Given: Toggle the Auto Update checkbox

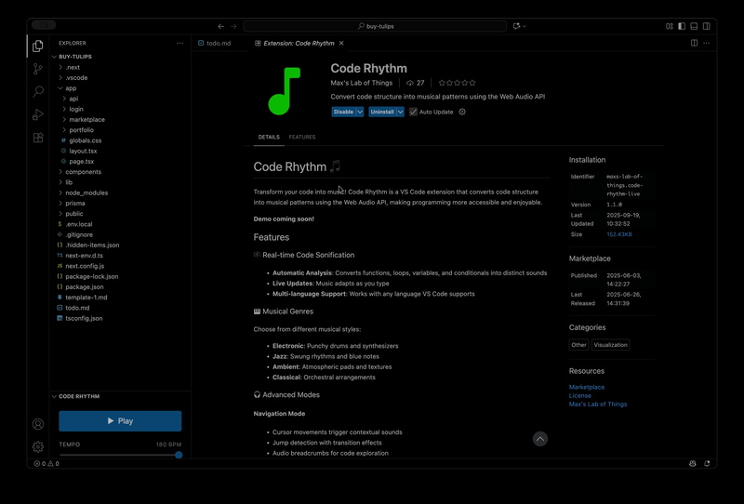Looking at the screenshot, I should (x=413, y=112).
